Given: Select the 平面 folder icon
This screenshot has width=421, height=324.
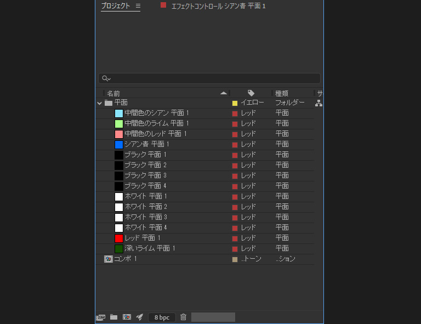Looking at the screenshot, I should [109, 103].
